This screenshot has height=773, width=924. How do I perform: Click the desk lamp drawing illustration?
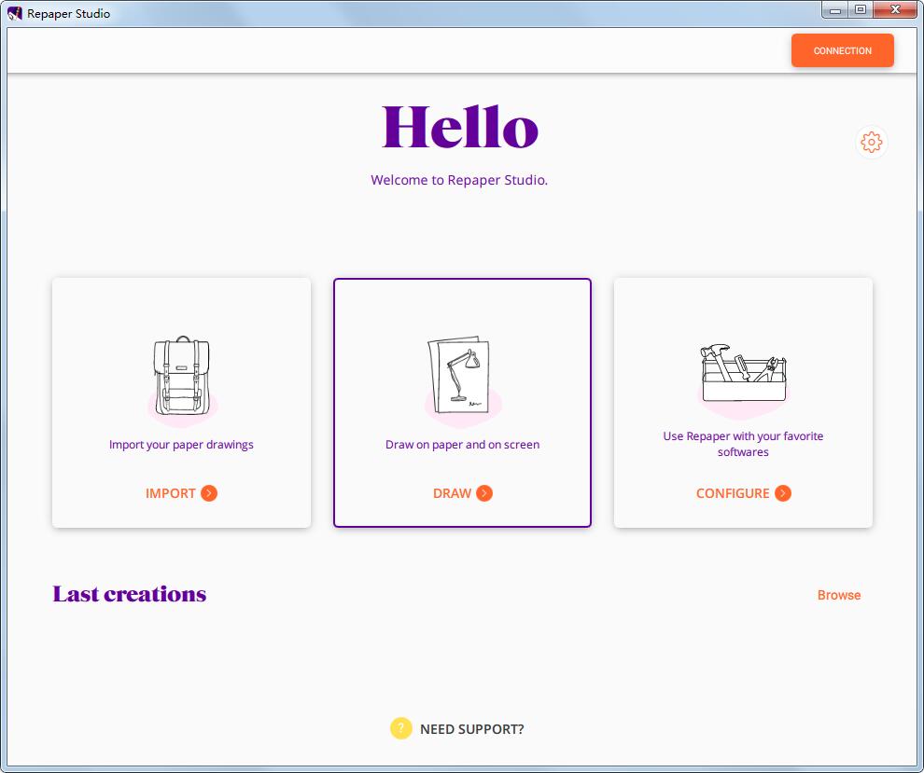tap(459, 375)
